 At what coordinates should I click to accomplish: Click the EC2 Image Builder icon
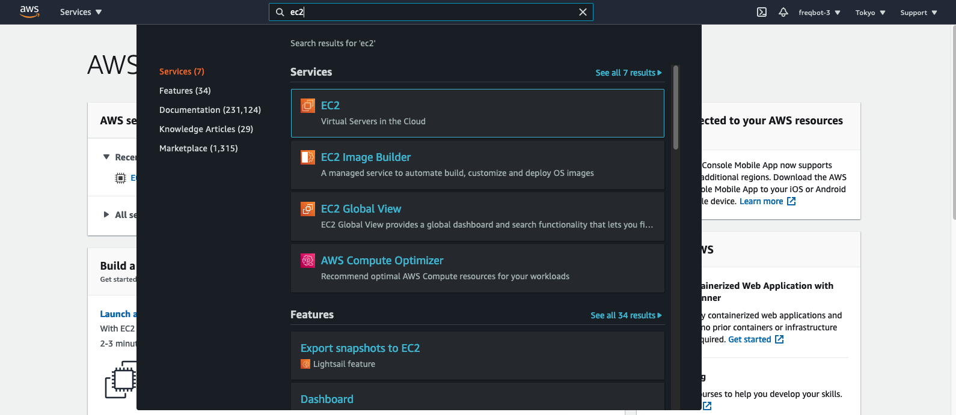pos(308,157)
